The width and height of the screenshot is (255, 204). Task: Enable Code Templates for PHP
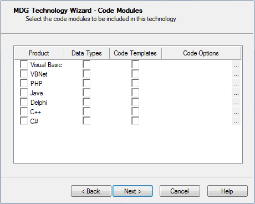(135, 83)
